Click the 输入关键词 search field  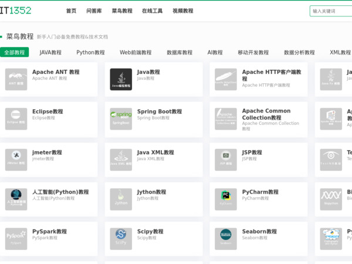(331, 11)
